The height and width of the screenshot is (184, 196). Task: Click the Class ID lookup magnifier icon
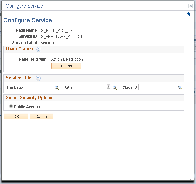[180, 88]
